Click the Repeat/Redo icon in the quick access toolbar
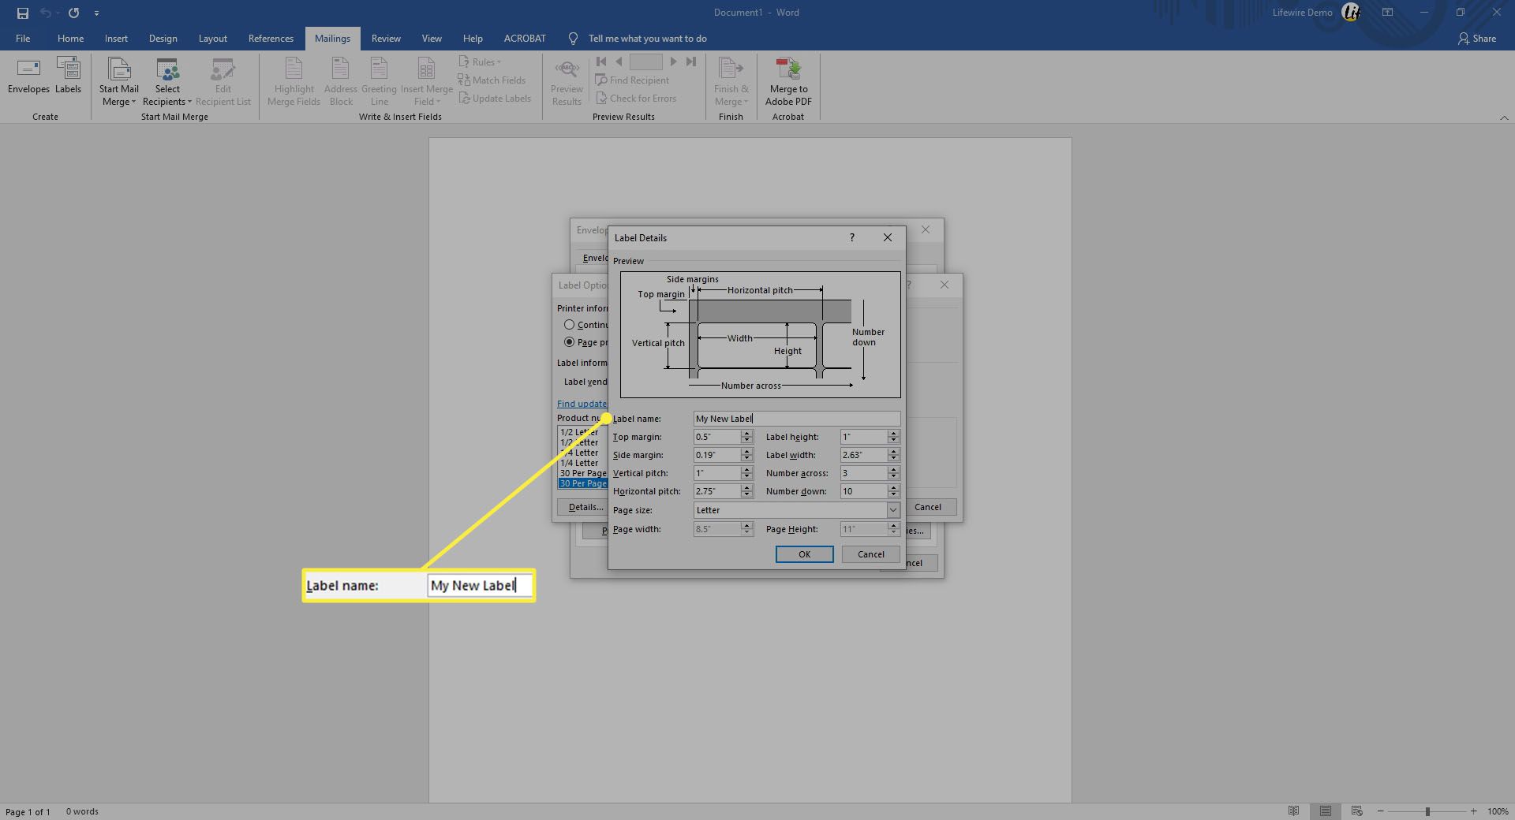The image size is (1515, 820). pyautogui.click(x=73, y=13)
